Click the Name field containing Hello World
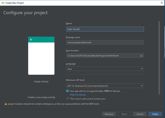The image size is (165, 118). pyautogui.click(x=105, y=29)
